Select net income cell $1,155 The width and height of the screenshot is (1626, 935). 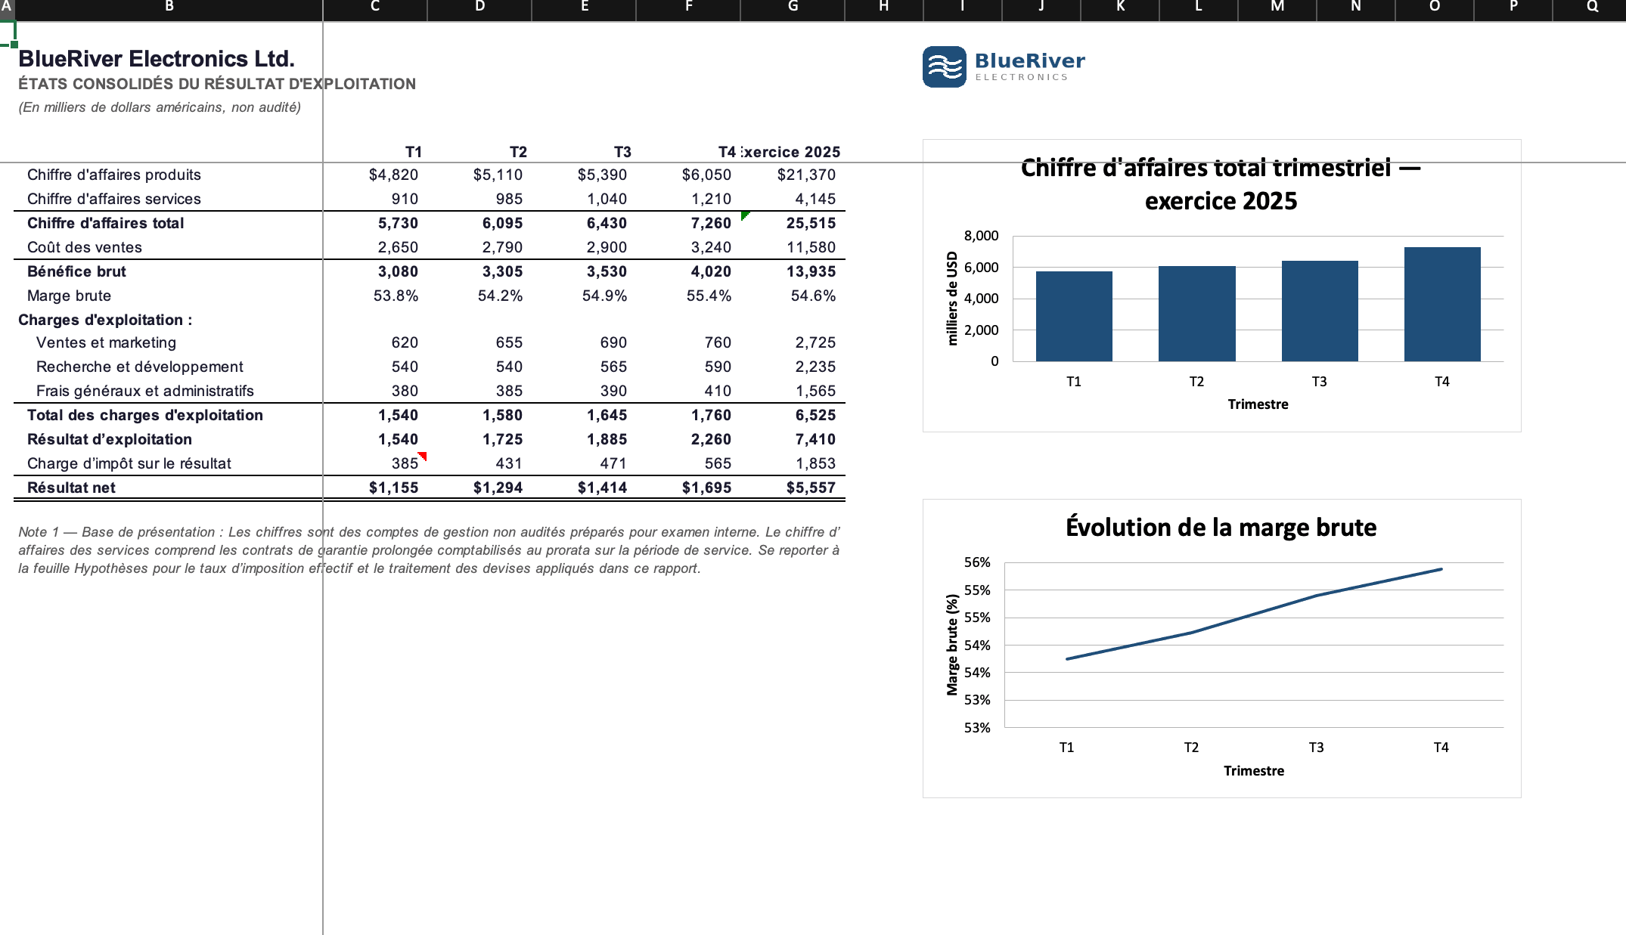(375, 488)
